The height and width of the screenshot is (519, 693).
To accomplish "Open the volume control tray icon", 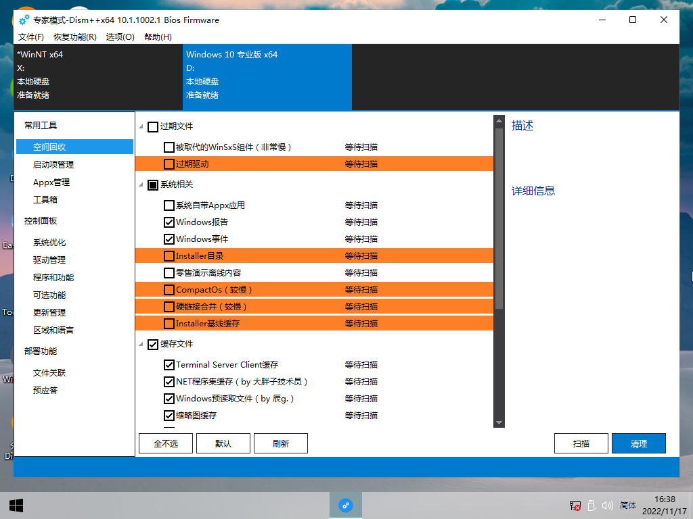I will click(x=608, y=505).
